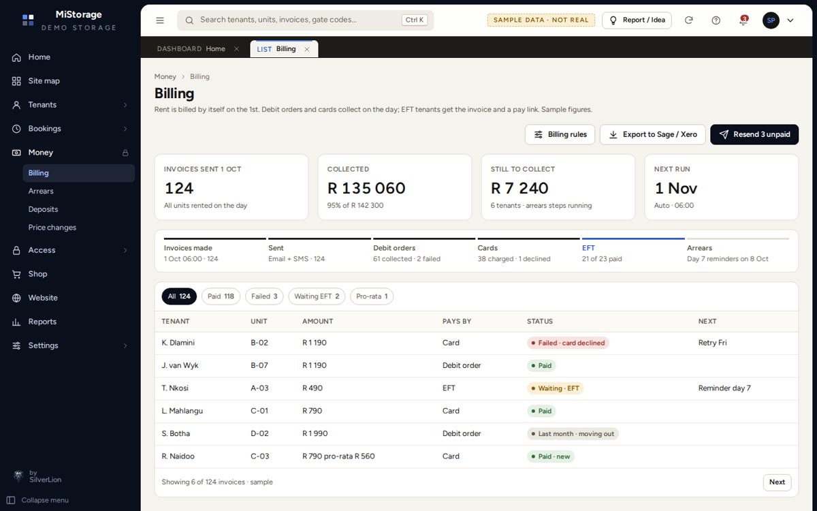The width and height of the screenshot is (817, 511).
Task: Click the lock icon beside Money
Action: coord(125,153)
